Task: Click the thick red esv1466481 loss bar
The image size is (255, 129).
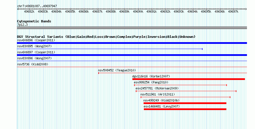Action: tap(185, 109)
